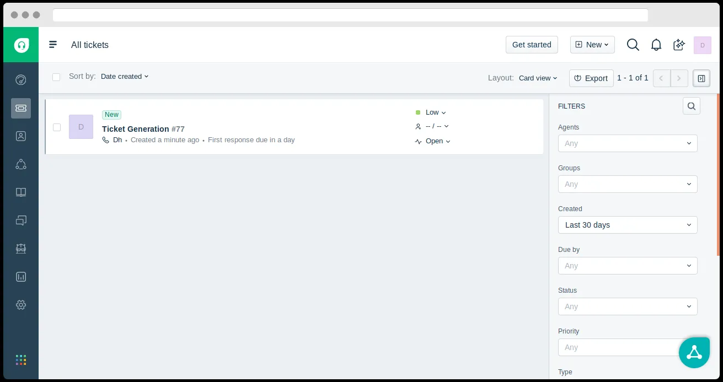Go to previous page arrow

click(662, 78)
